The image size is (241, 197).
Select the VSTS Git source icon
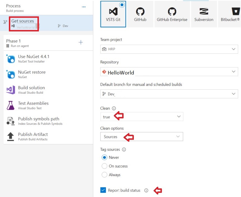pos(113,12)
